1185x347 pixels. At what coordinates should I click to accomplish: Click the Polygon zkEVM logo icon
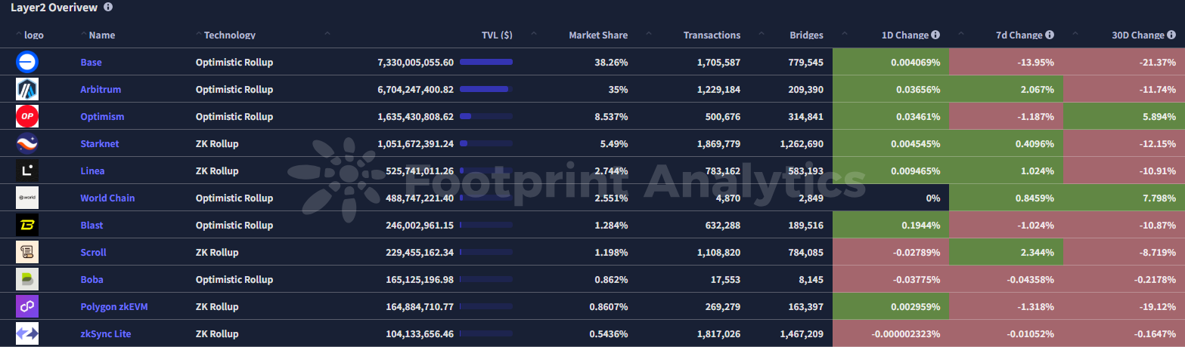pos(27,307)
